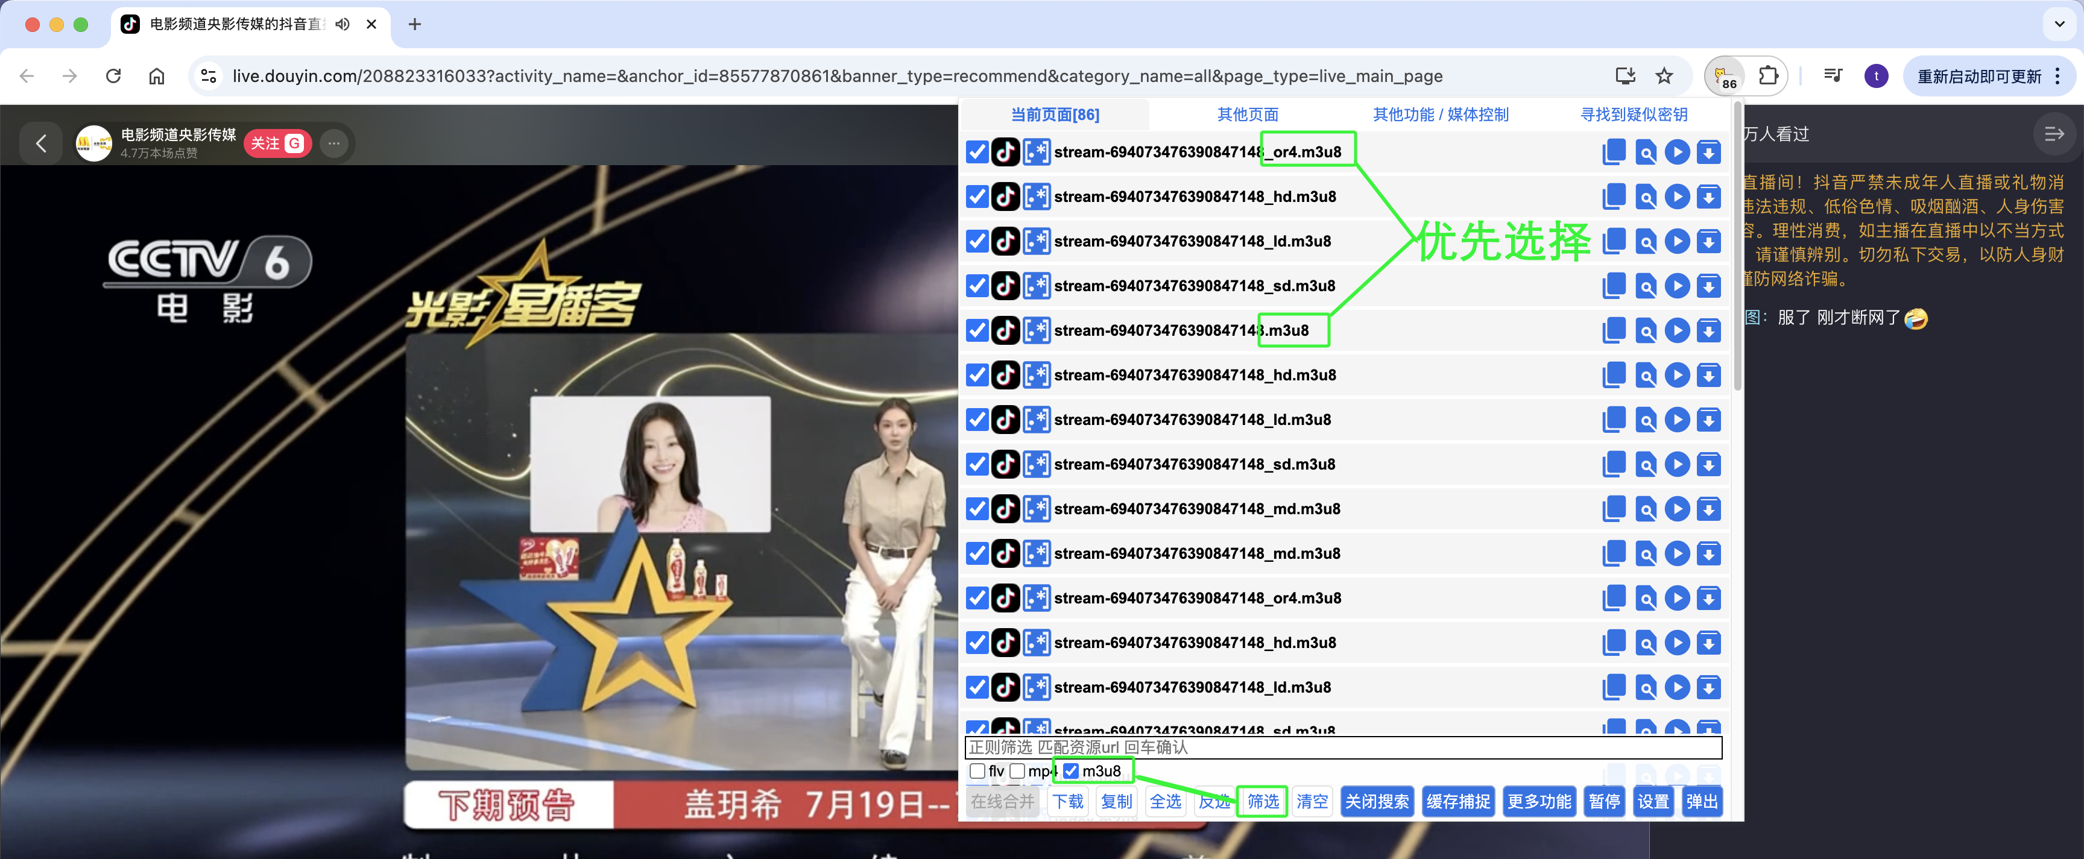
Task: Open the streamer's more options ellipsis
Action: tap(333, 143)
